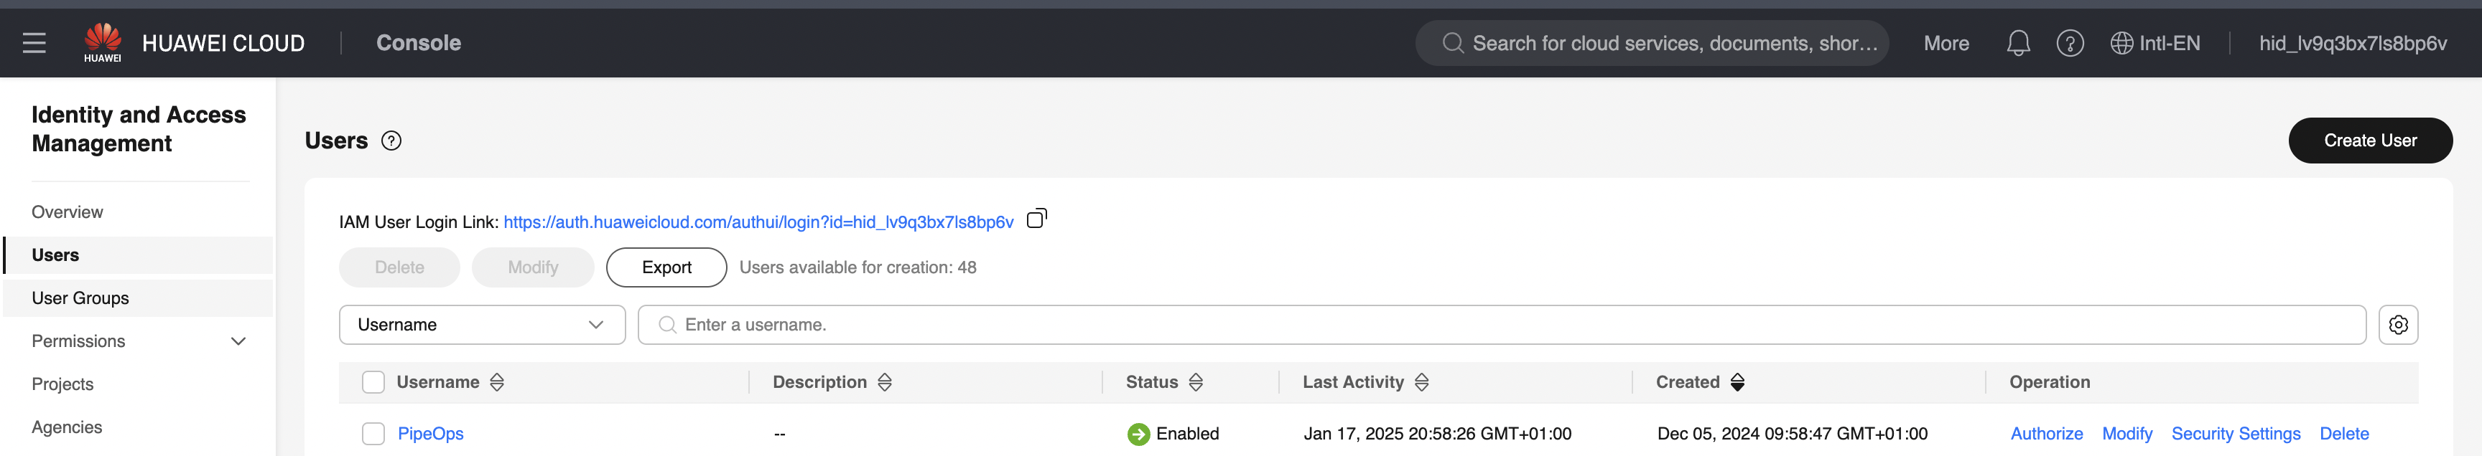Image resolution: width=2482 pixels, height=456 pixels.
Task: Open the hamburger navigation menu
Action: coord(34,43)
